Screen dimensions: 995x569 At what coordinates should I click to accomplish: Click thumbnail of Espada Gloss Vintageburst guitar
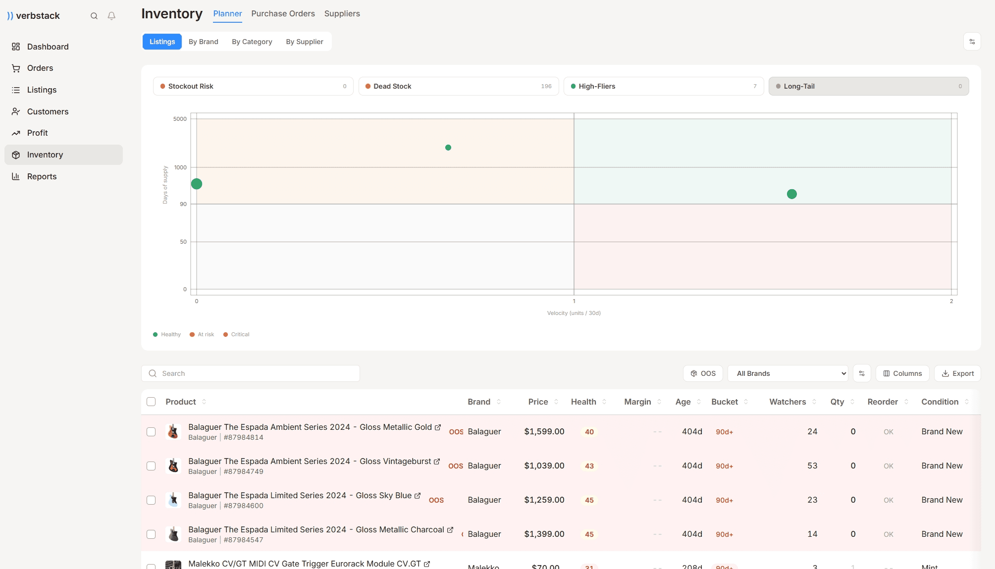[173, 466]
